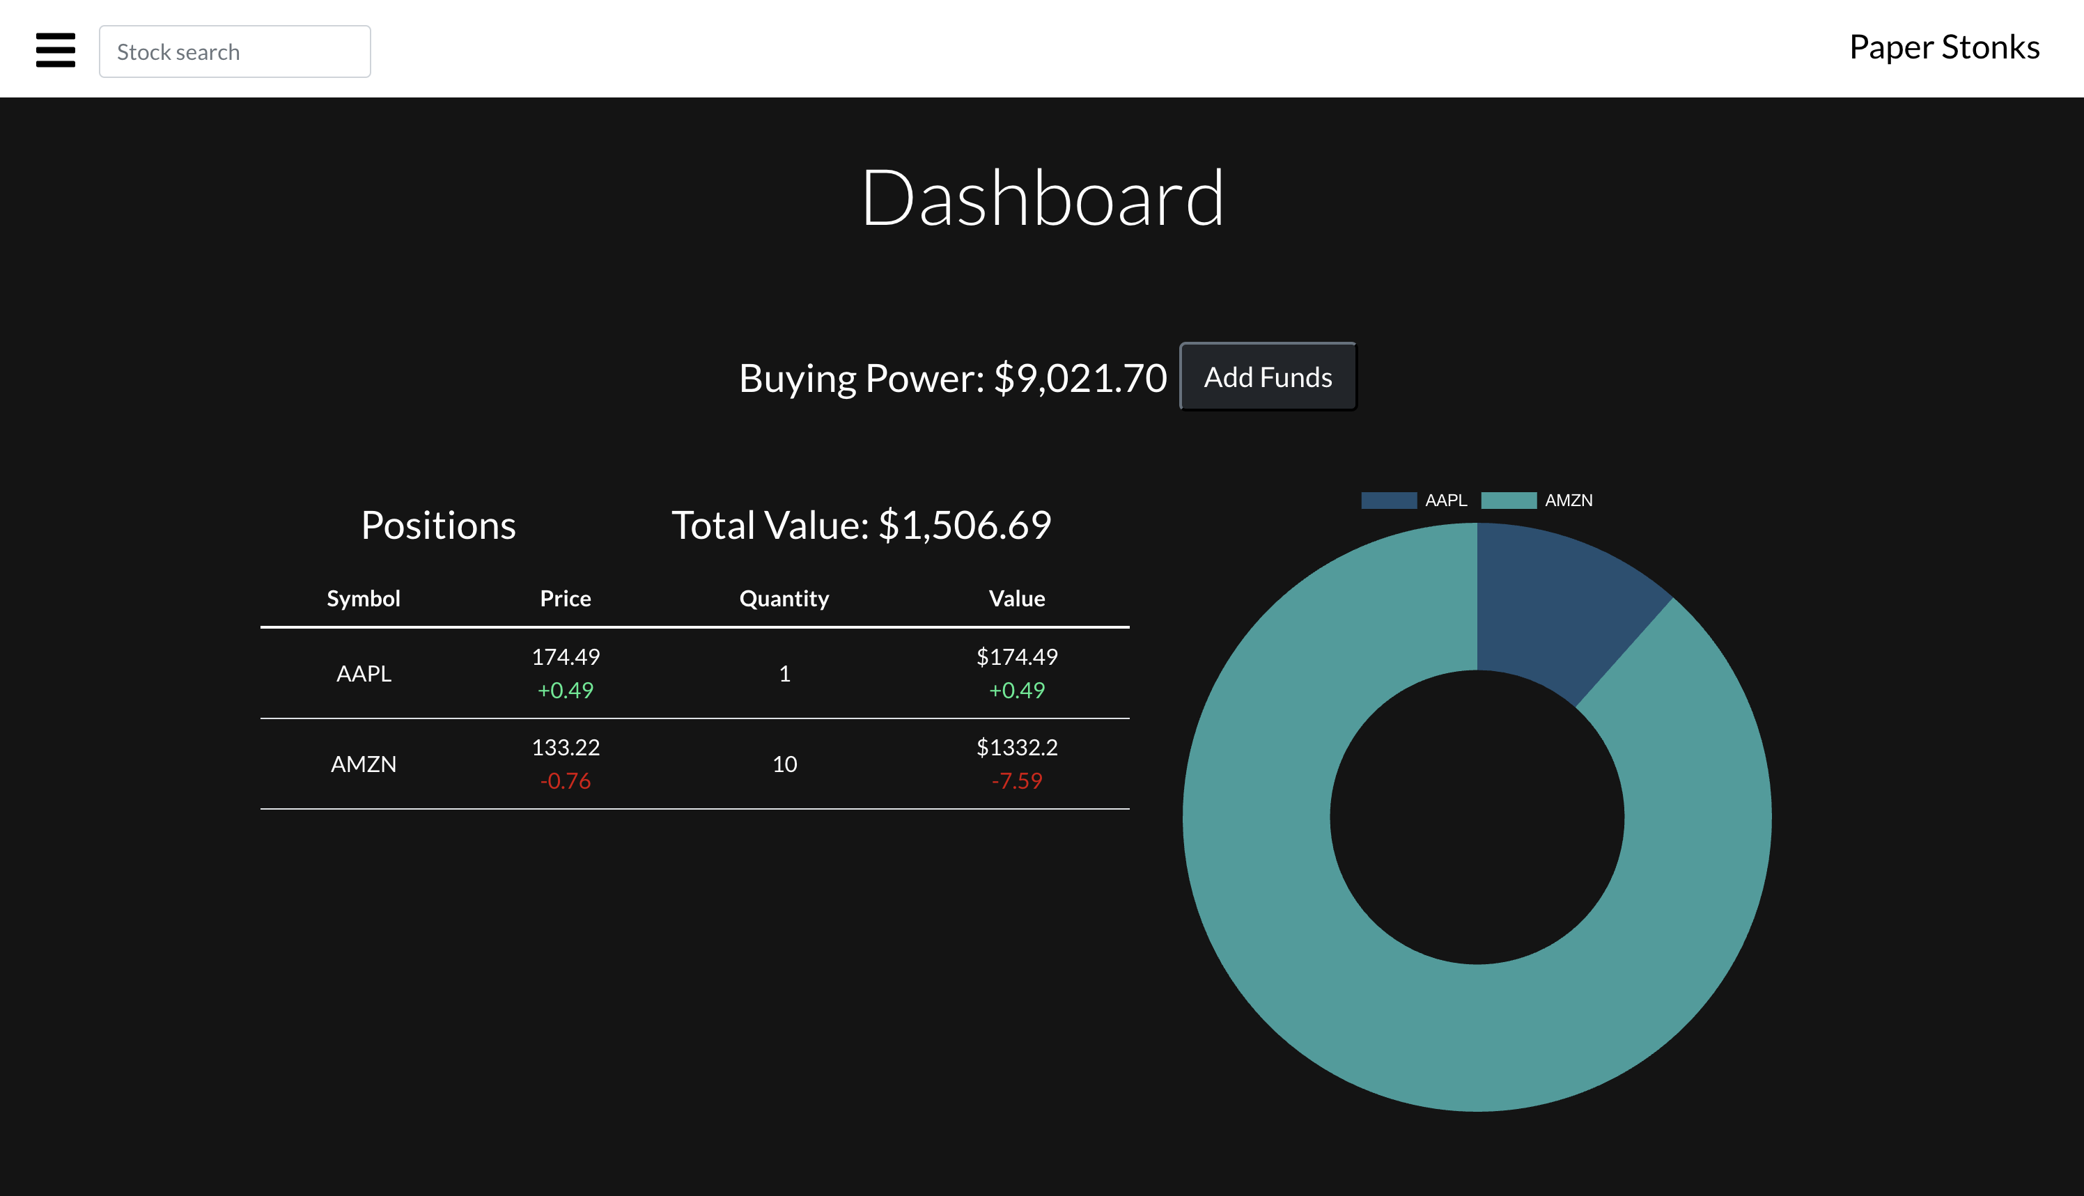Toggle AMZN legend color swatch
Image resolution: width=2084 pixels, height=1196 pixels.
pos(1509,501)
